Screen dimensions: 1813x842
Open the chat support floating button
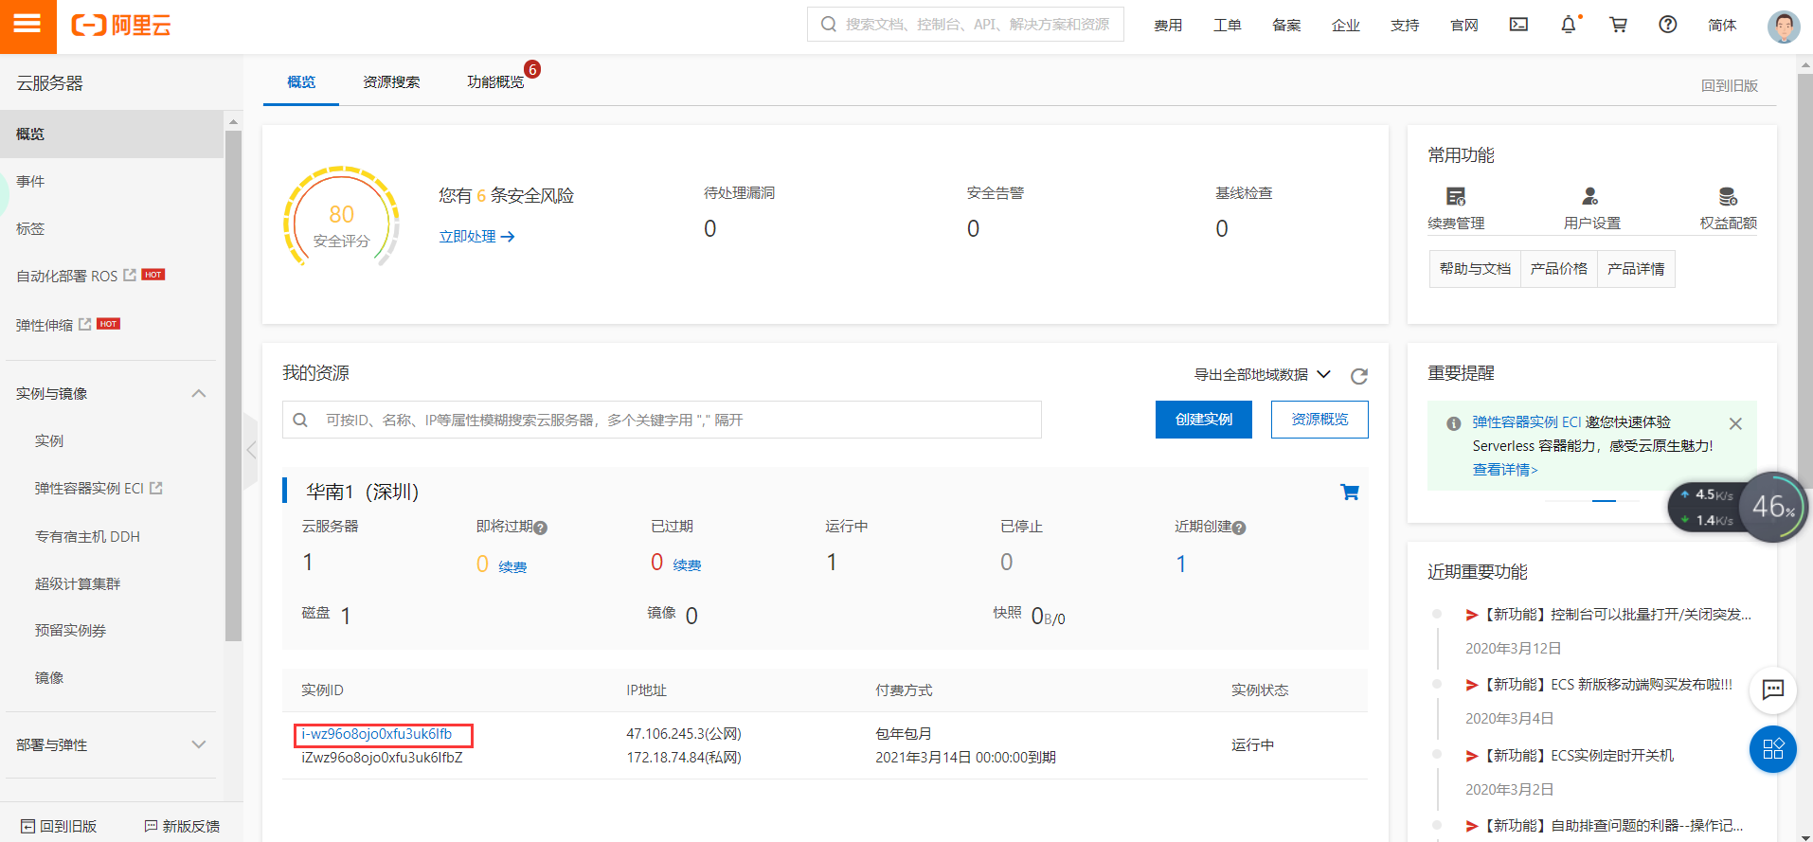(1773, 690)
